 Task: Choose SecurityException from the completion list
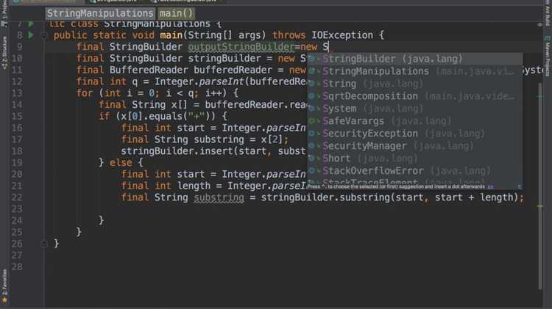coord(414,134)
